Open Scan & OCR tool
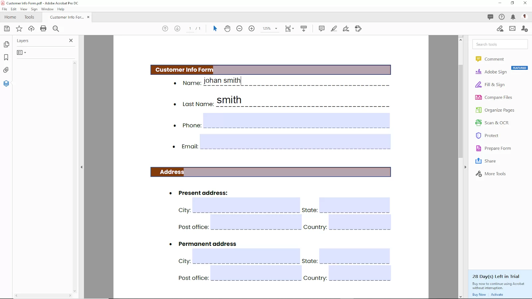The image size is (532, 299). pyautogui.click(x=492, y=123)
